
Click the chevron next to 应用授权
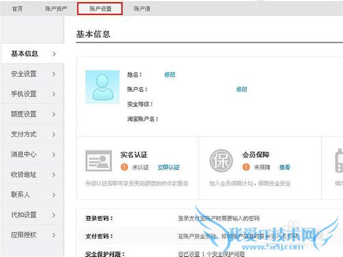click(x=54, y=235)
